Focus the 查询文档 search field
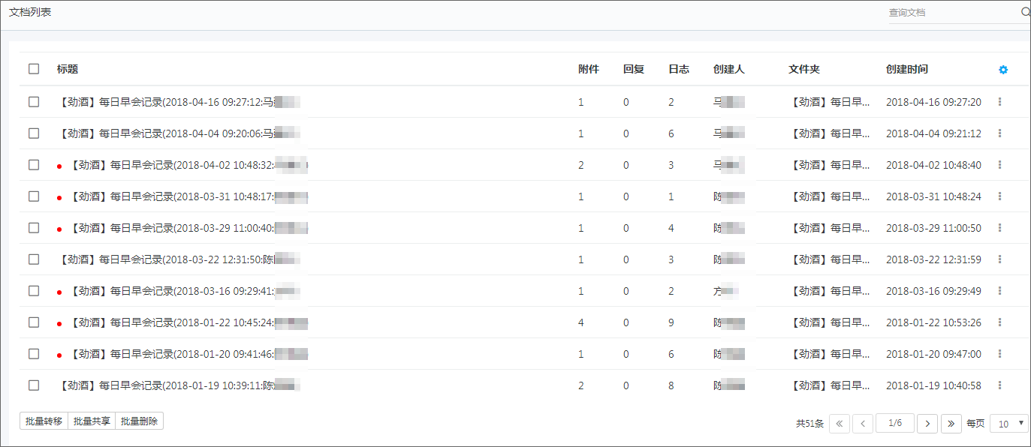 tap(954, 13)
